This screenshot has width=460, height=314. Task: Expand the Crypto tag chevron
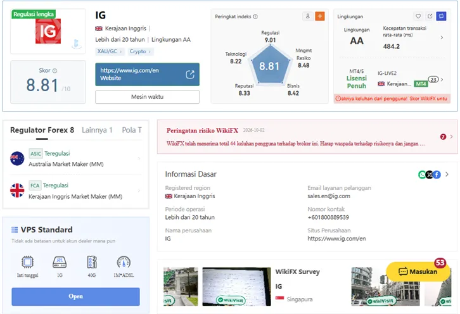click(150, 52)
